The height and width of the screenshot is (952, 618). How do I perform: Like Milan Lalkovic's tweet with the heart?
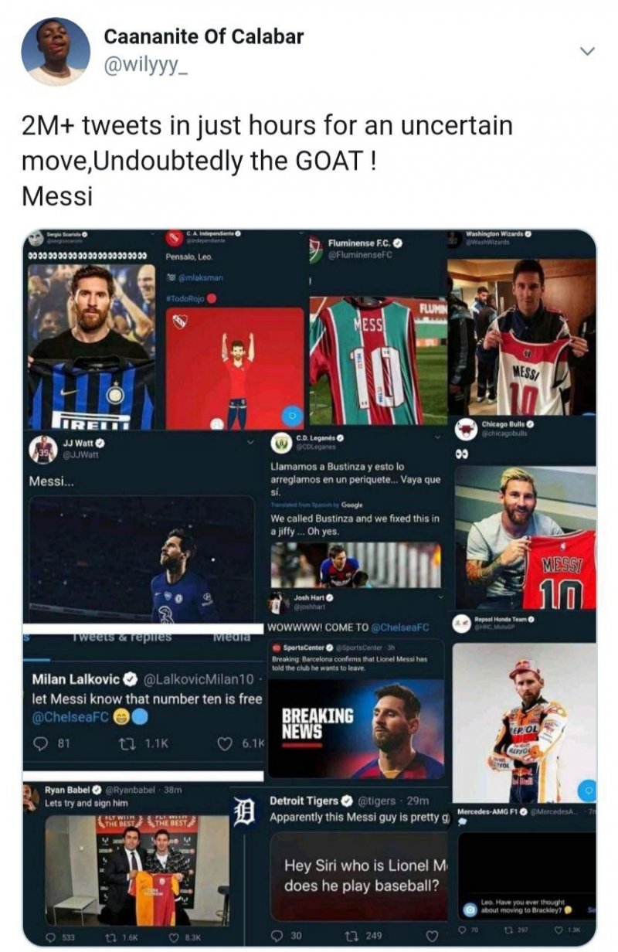point(226,745)
